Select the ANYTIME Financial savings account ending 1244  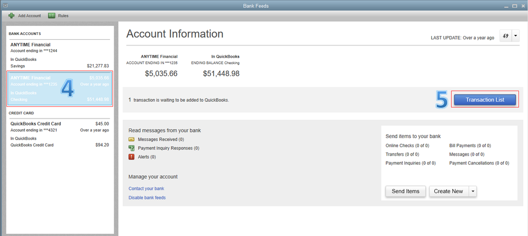(x=59, y=55)
